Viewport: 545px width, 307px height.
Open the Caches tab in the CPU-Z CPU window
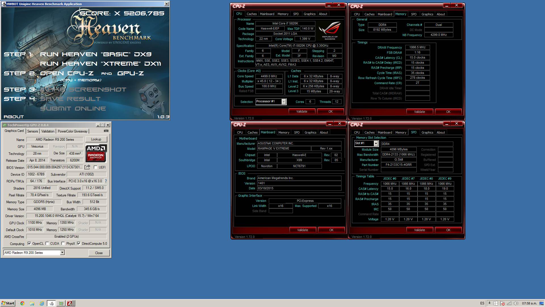coord(251,14)
